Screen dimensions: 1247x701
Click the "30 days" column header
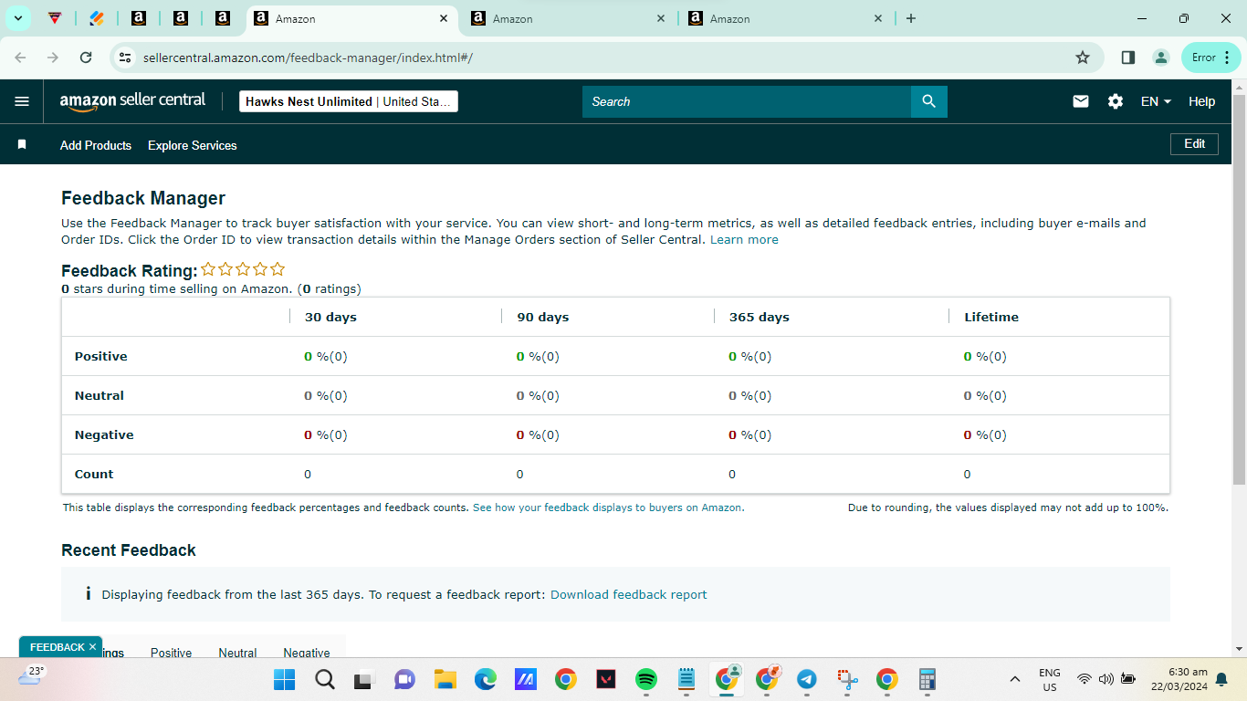330,317
